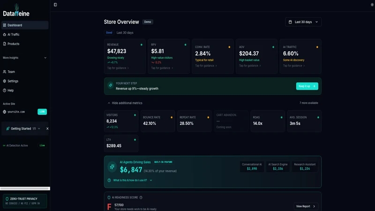This screenshot has height=211, width=375.
Task: Expand the Getting Started checklist chevron
Action: point(39,128)
